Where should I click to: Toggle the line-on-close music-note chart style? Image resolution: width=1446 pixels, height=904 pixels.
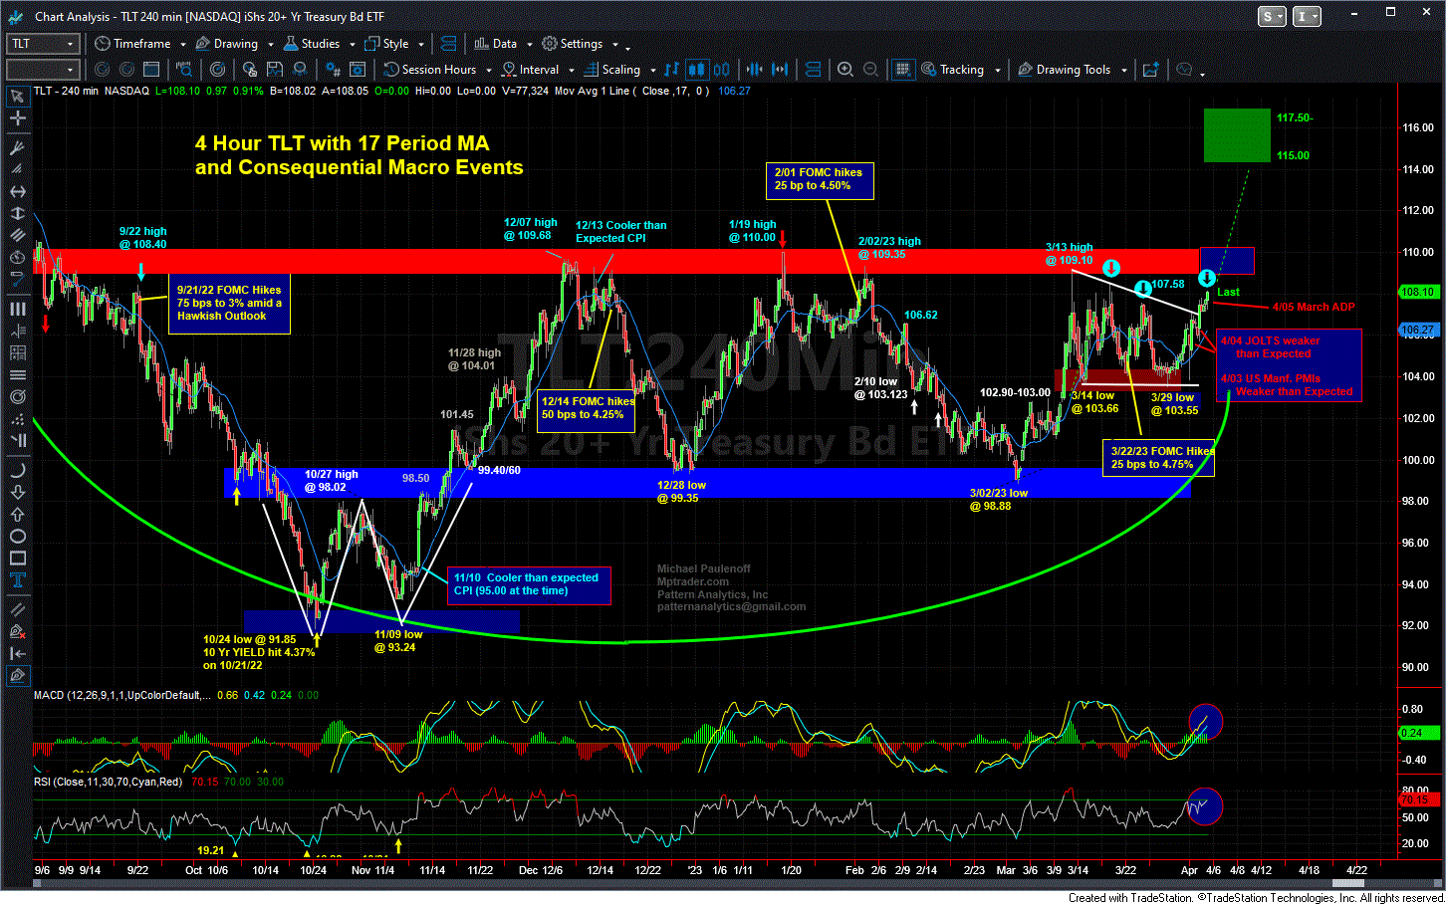point(671,70)
